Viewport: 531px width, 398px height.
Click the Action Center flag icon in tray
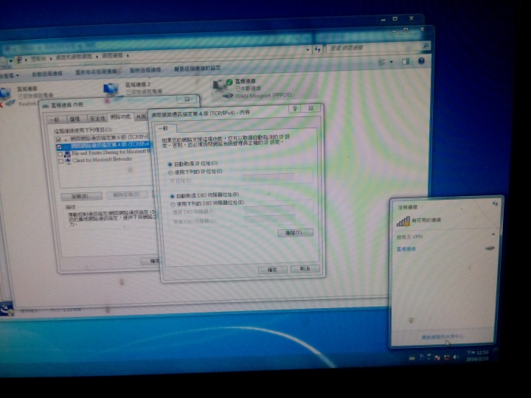point(437,357)
